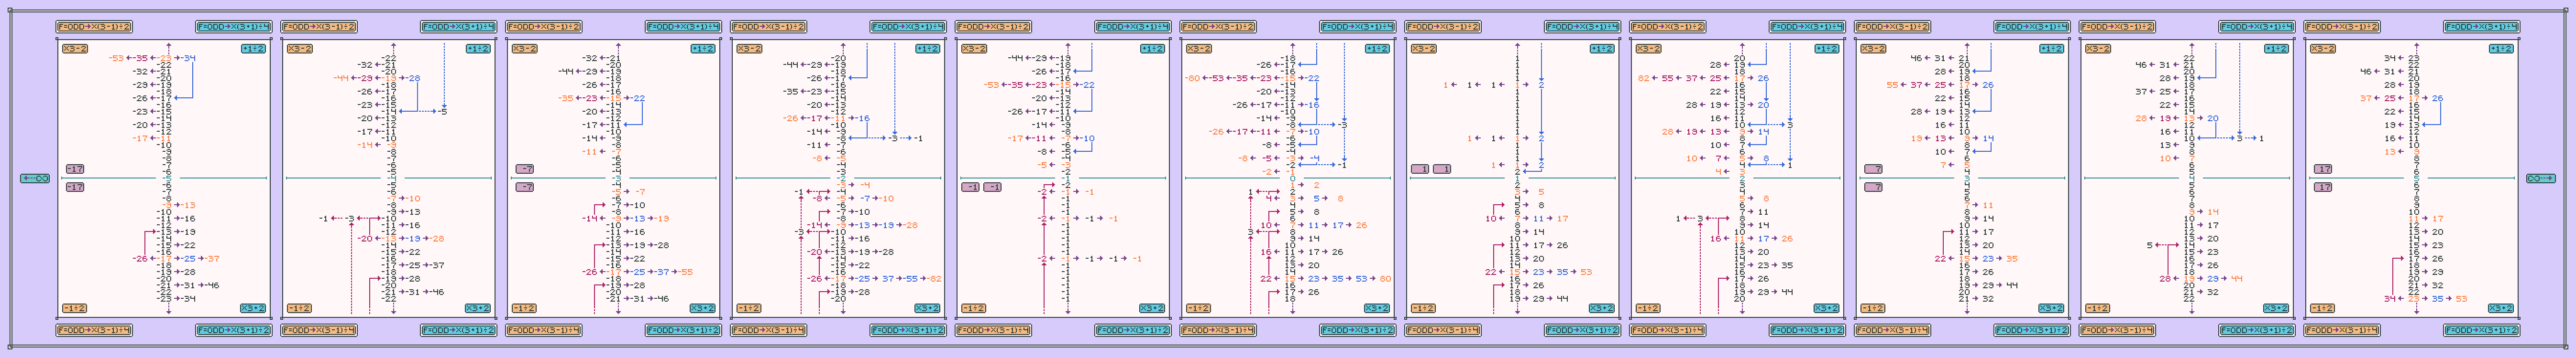The width and height of the screenshot is (2576, 357).
Task: Select the lower pink badge labeled 17
Action: (x=2324, y=188)
